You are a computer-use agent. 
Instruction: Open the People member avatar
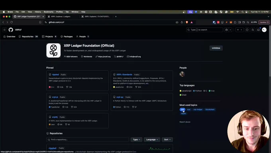tap(182, 74)
